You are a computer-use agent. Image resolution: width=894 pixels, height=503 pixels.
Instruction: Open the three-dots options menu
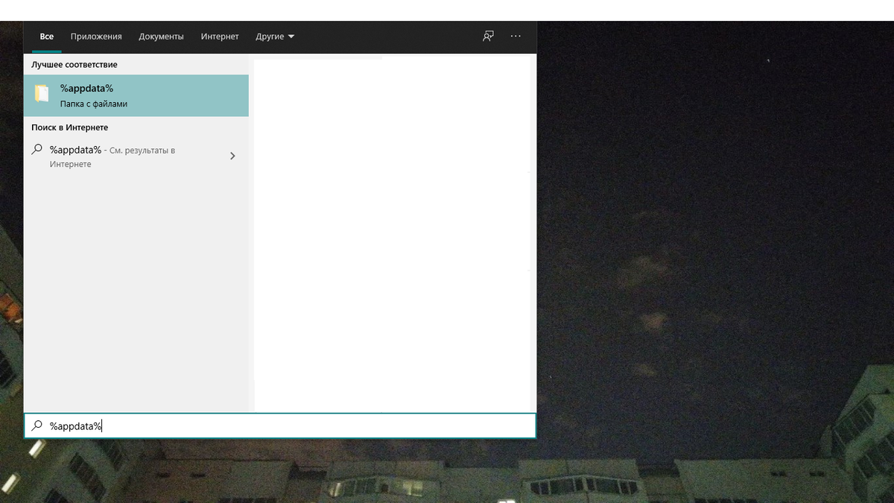click(516, 36)
